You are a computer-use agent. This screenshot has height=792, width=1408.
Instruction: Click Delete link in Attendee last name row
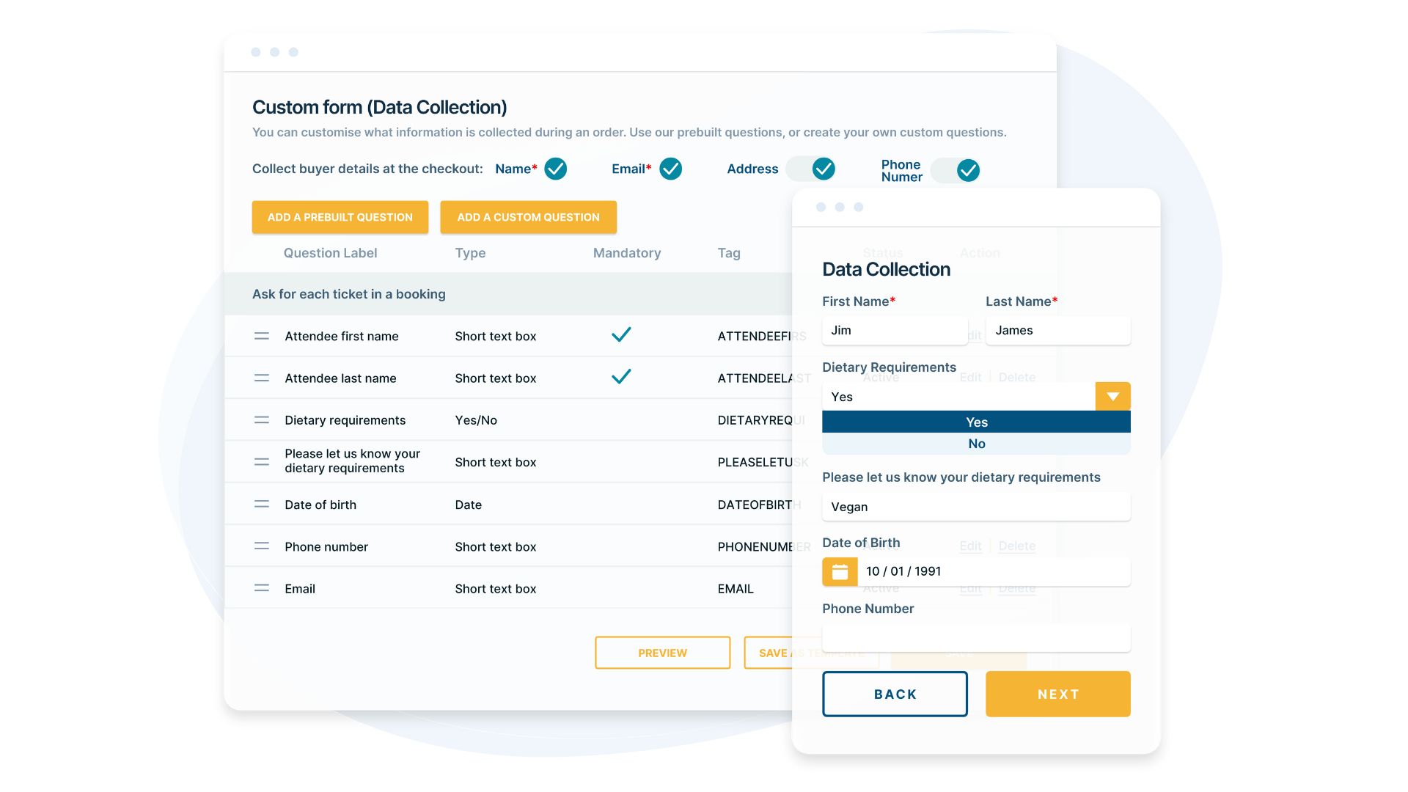(1016, 377)
